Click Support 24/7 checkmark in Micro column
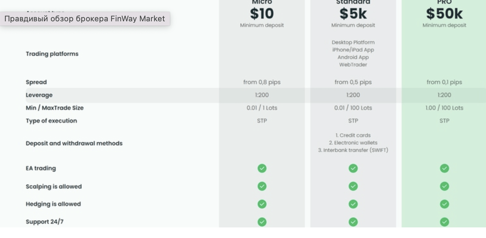Screen dimensions: 486x238 (x=262, y=222)
